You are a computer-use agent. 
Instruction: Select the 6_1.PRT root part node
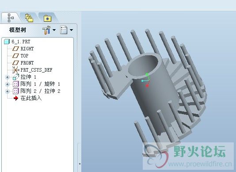pos(17,42)
